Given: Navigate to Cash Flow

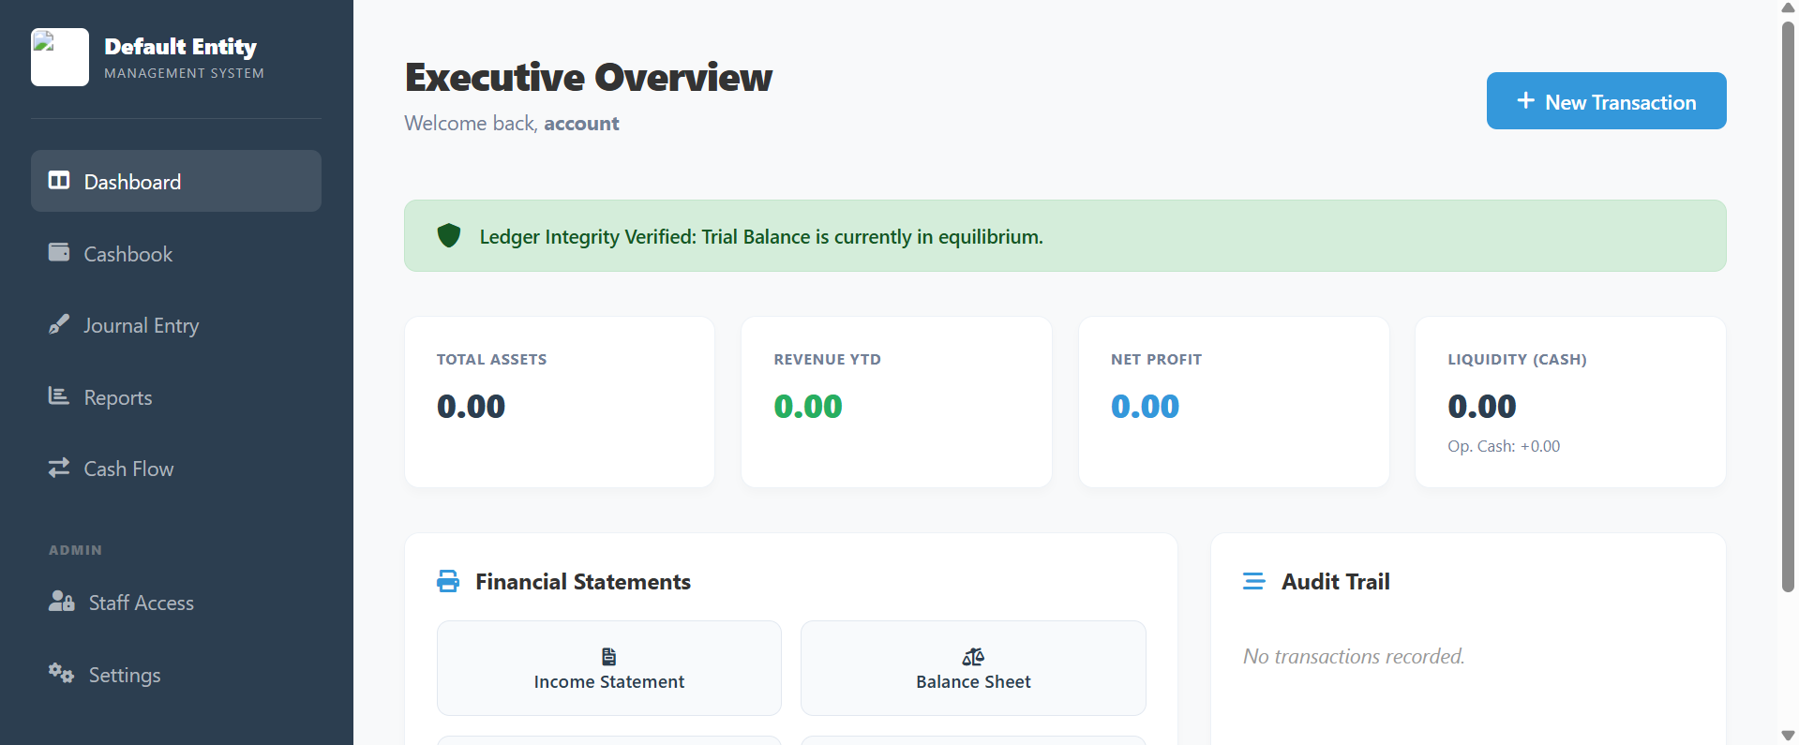Looking at the screenshot, I should [176, 469].
